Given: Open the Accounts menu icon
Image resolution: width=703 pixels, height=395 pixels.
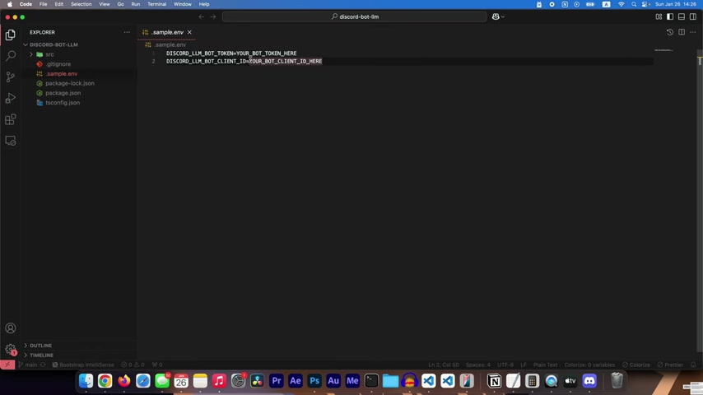Looking at the screenshot, I should (x=11, y=328).
